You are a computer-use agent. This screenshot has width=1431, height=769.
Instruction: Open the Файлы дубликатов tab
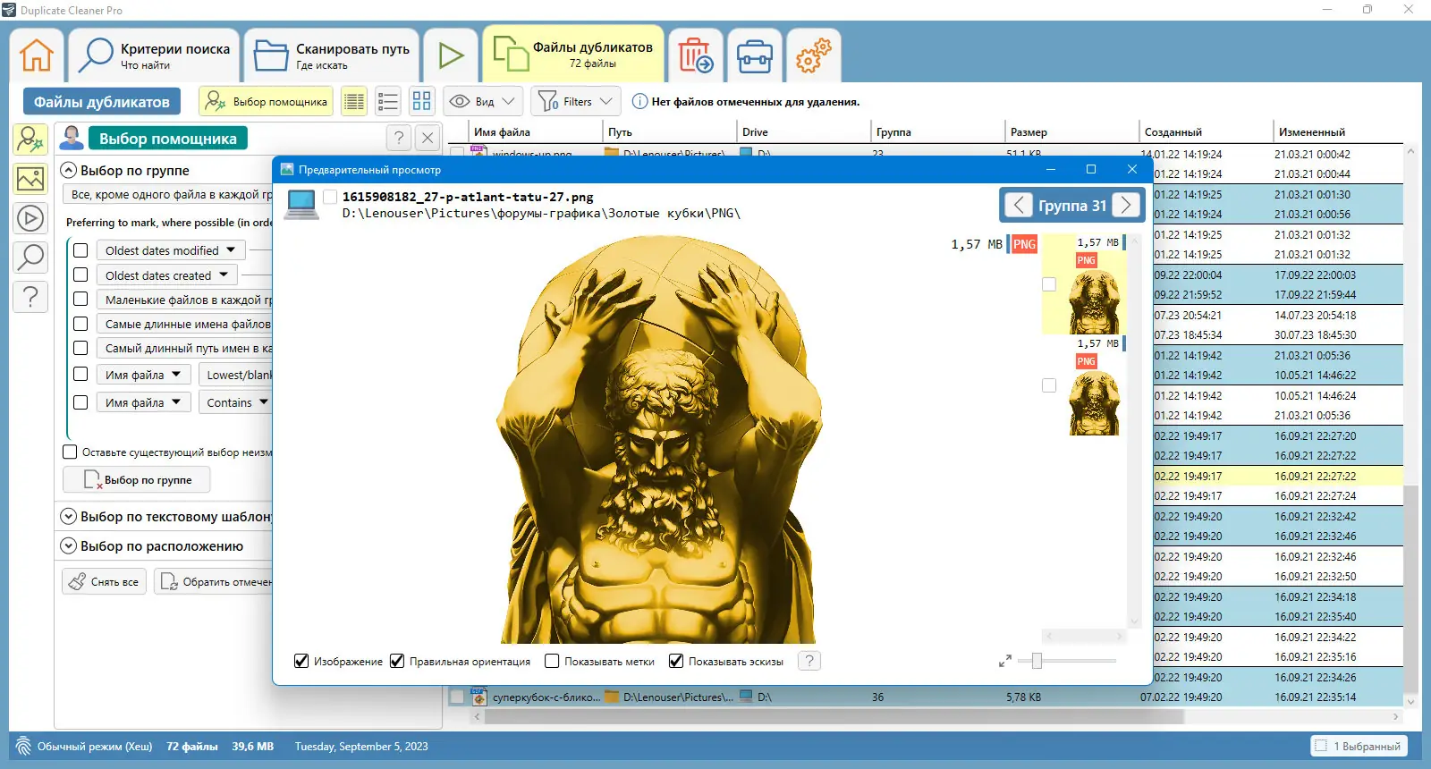(x=573, y=54)
